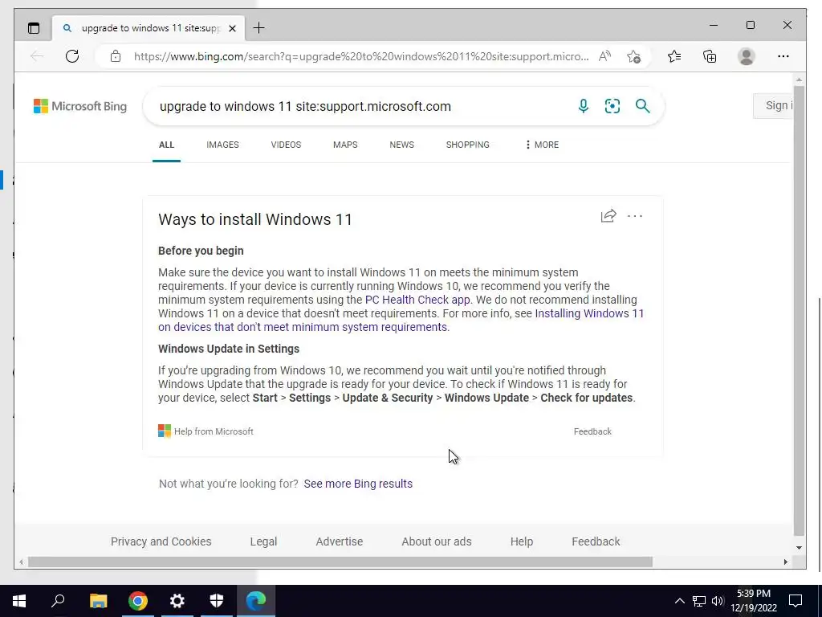Click the Help from Microsoft logo
The height and width of the screenshot is (617, 822).
pyautogui.click(x=165, y=431)
